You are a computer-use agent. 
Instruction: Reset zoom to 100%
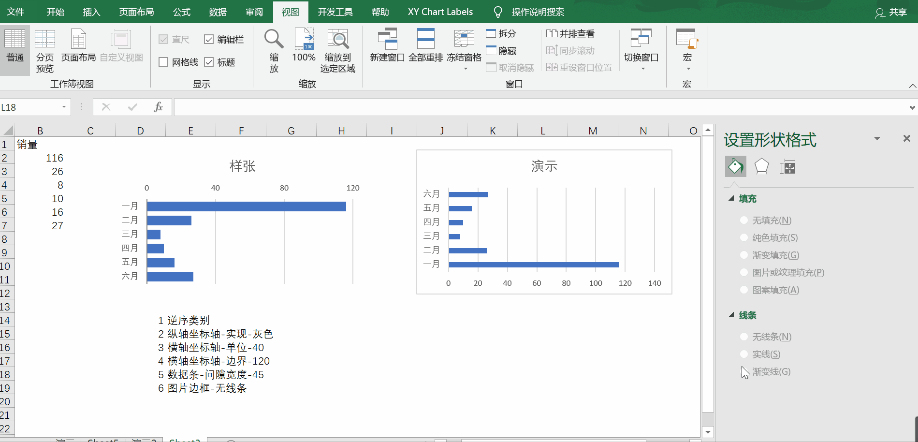(304, 46)
